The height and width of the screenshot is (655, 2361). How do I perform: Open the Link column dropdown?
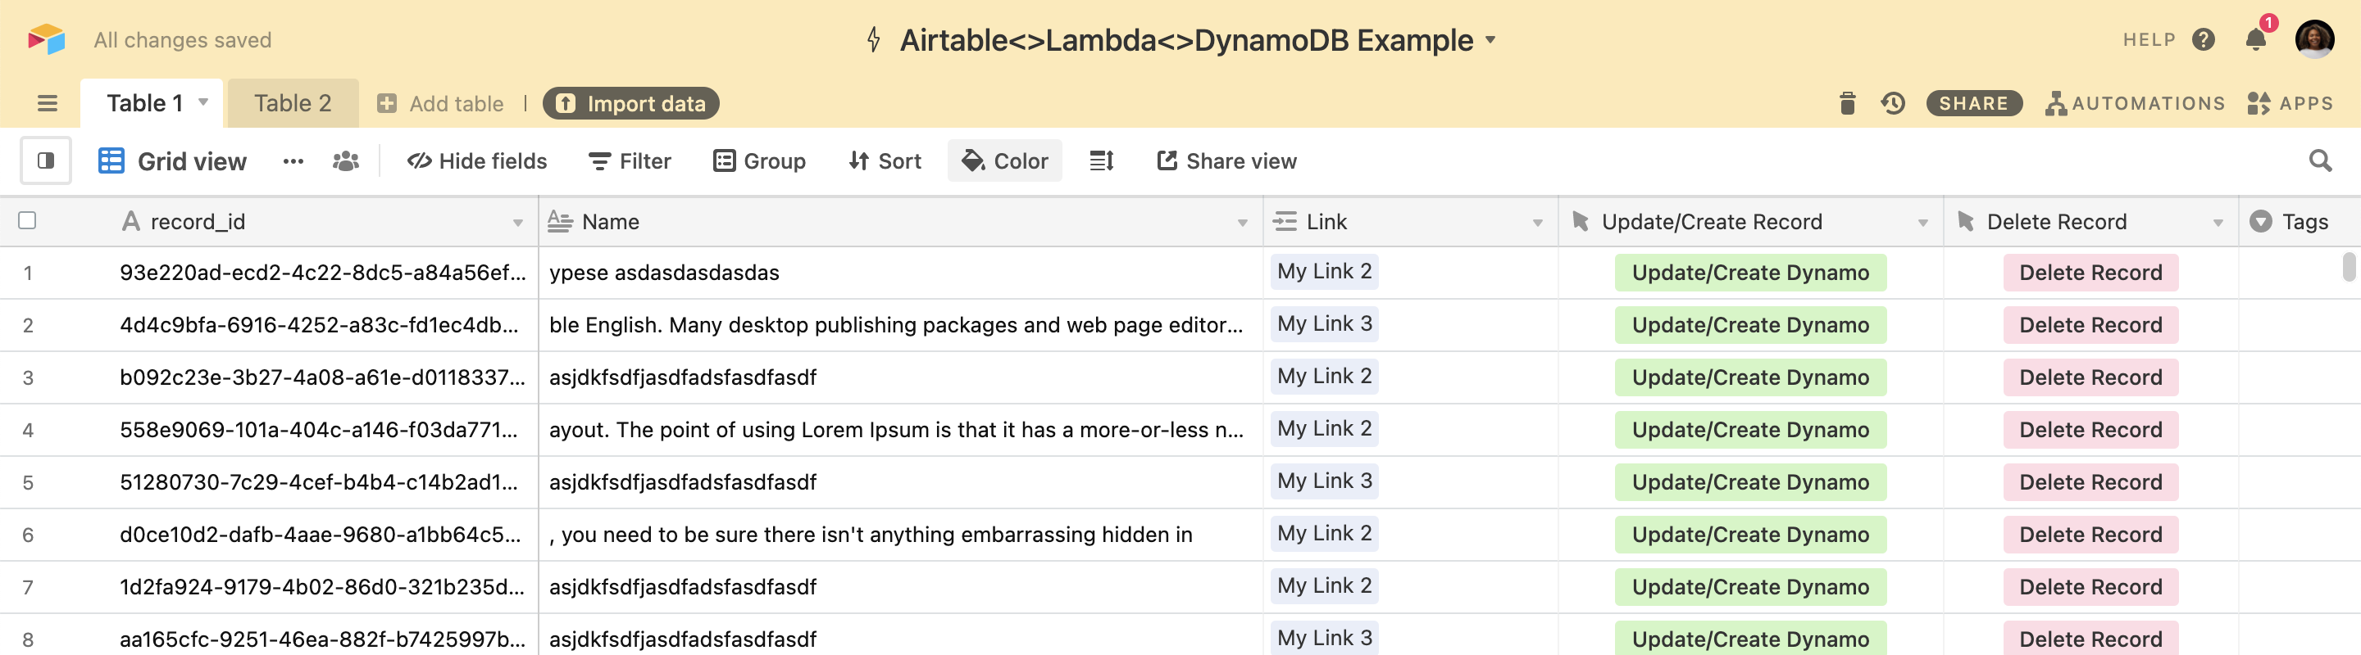[1537, 223]
